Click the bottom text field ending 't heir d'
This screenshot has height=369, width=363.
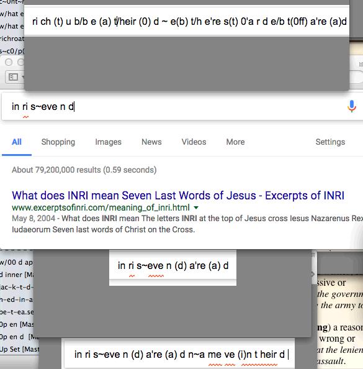(179, 354)
